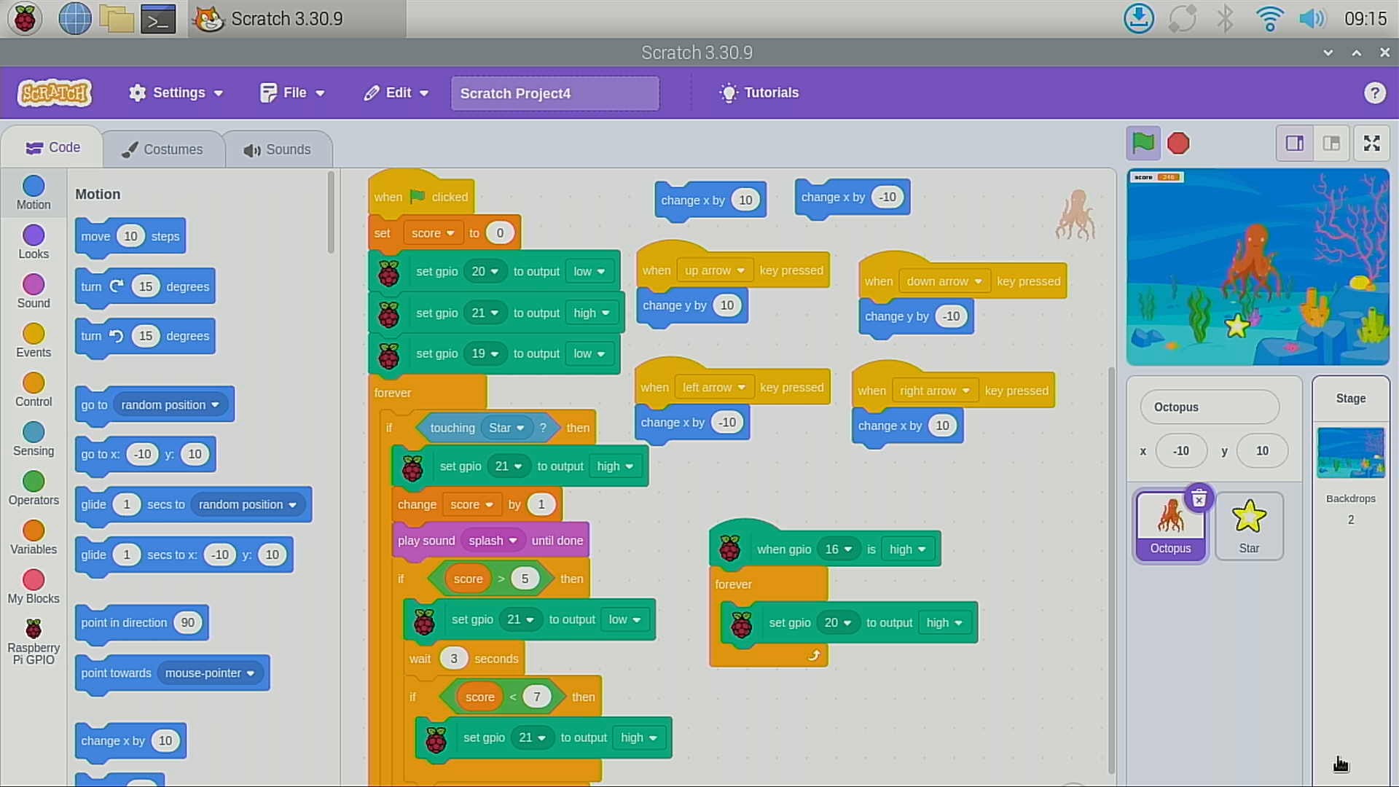
Task: Open Raspberry Pi main menu
Action: tap(25, 18)
